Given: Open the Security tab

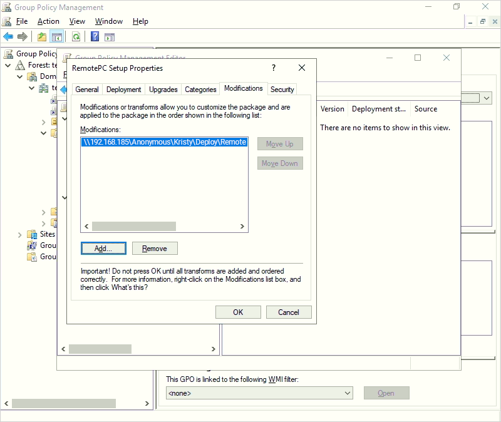Looking at the screenshot, I should click(x=282, y=90).
